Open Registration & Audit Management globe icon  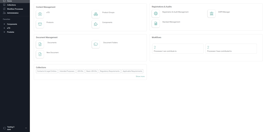click(x=156, y=14)
